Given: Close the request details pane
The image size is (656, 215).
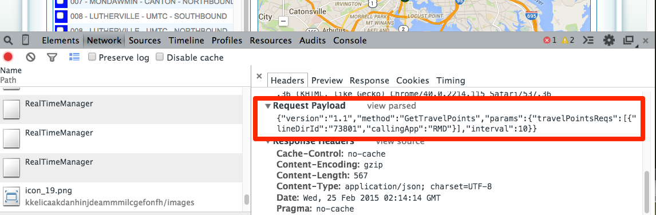Looking at the screenshot, I should tap(259, 76).
